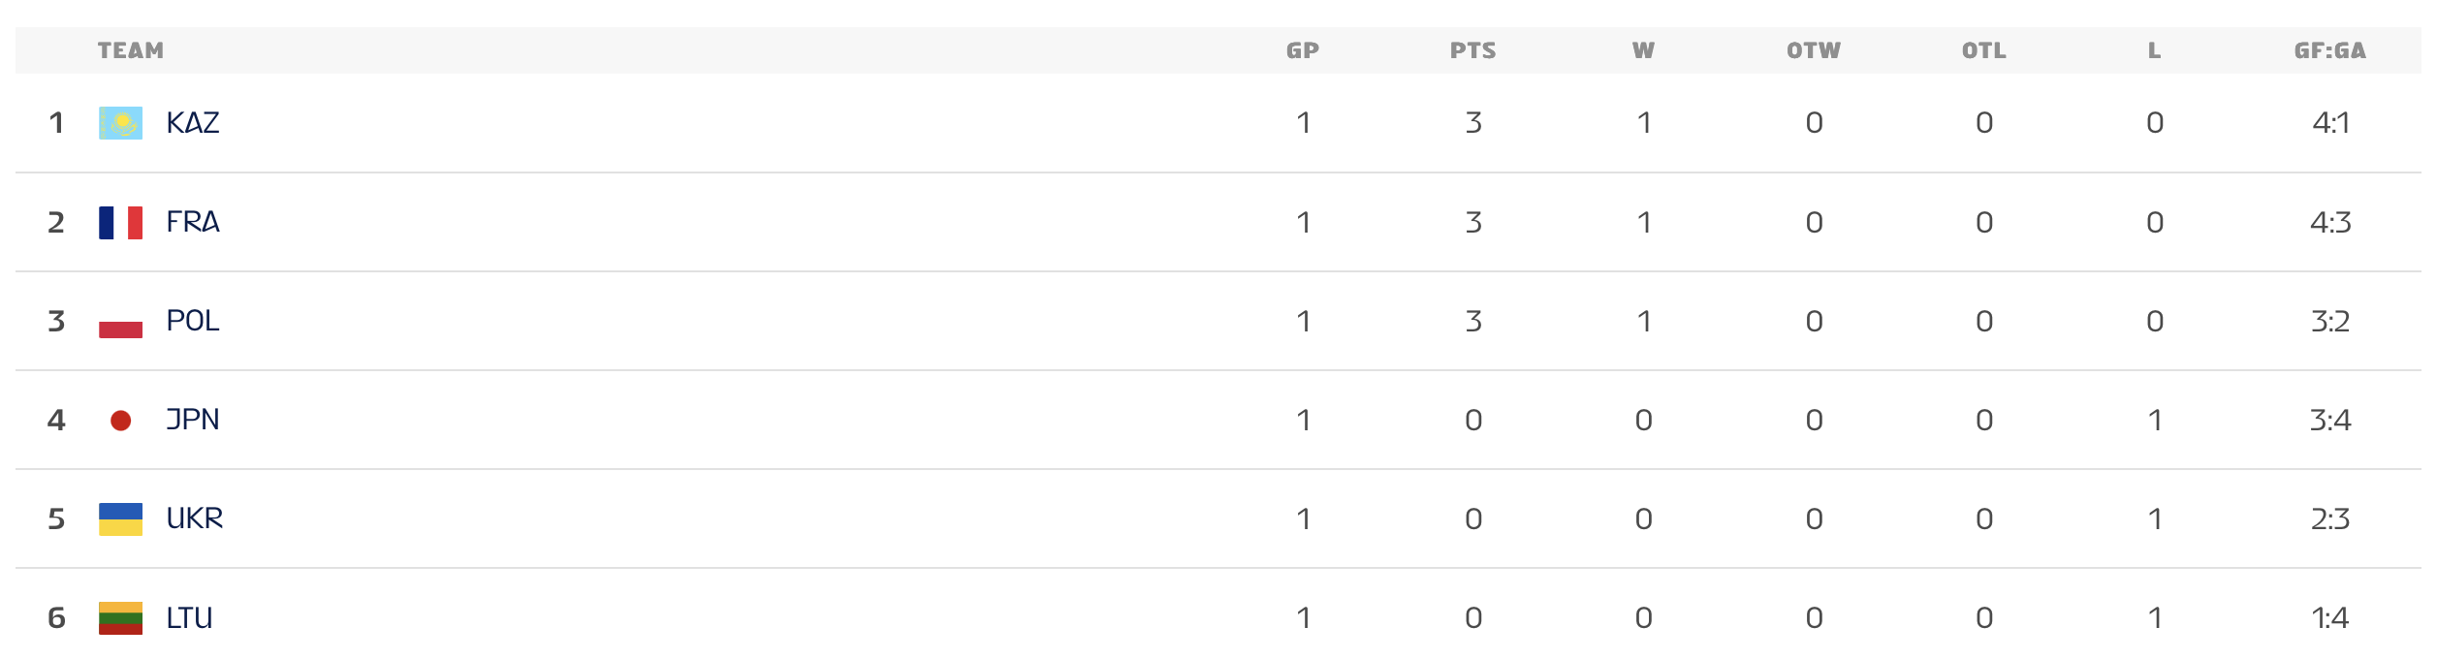This screenshot has width=2437, height=659.
Task: Click the France flag icon
Action: point(120,223)
